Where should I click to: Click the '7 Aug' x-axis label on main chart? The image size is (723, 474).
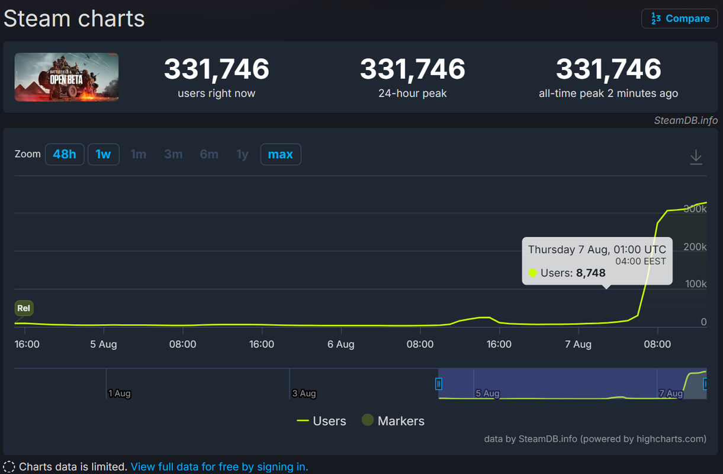pyautogui.click(x=579, y=344)
